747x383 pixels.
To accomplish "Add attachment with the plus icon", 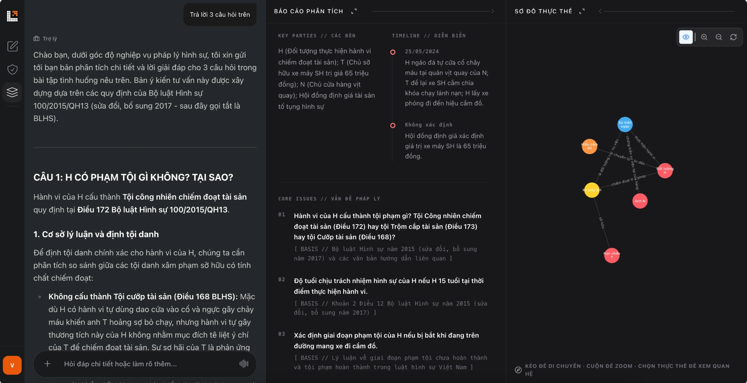I will [47, 364].
